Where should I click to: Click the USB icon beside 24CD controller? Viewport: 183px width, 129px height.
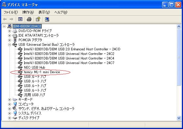(x=20, y=49)
